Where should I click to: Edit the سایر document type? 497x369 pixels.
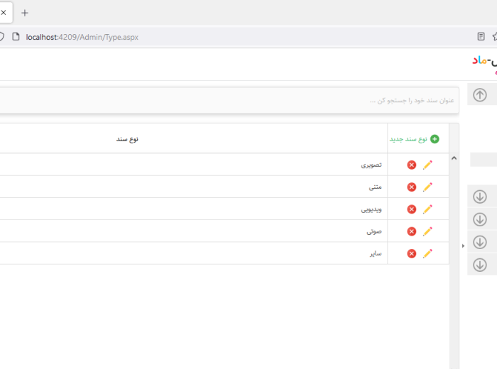coord(427,253)
